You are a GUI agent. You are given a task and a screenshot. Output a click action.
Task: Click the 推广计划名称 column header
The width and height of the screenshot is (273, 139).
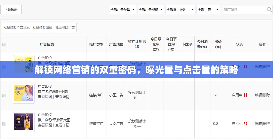point(137,44)
